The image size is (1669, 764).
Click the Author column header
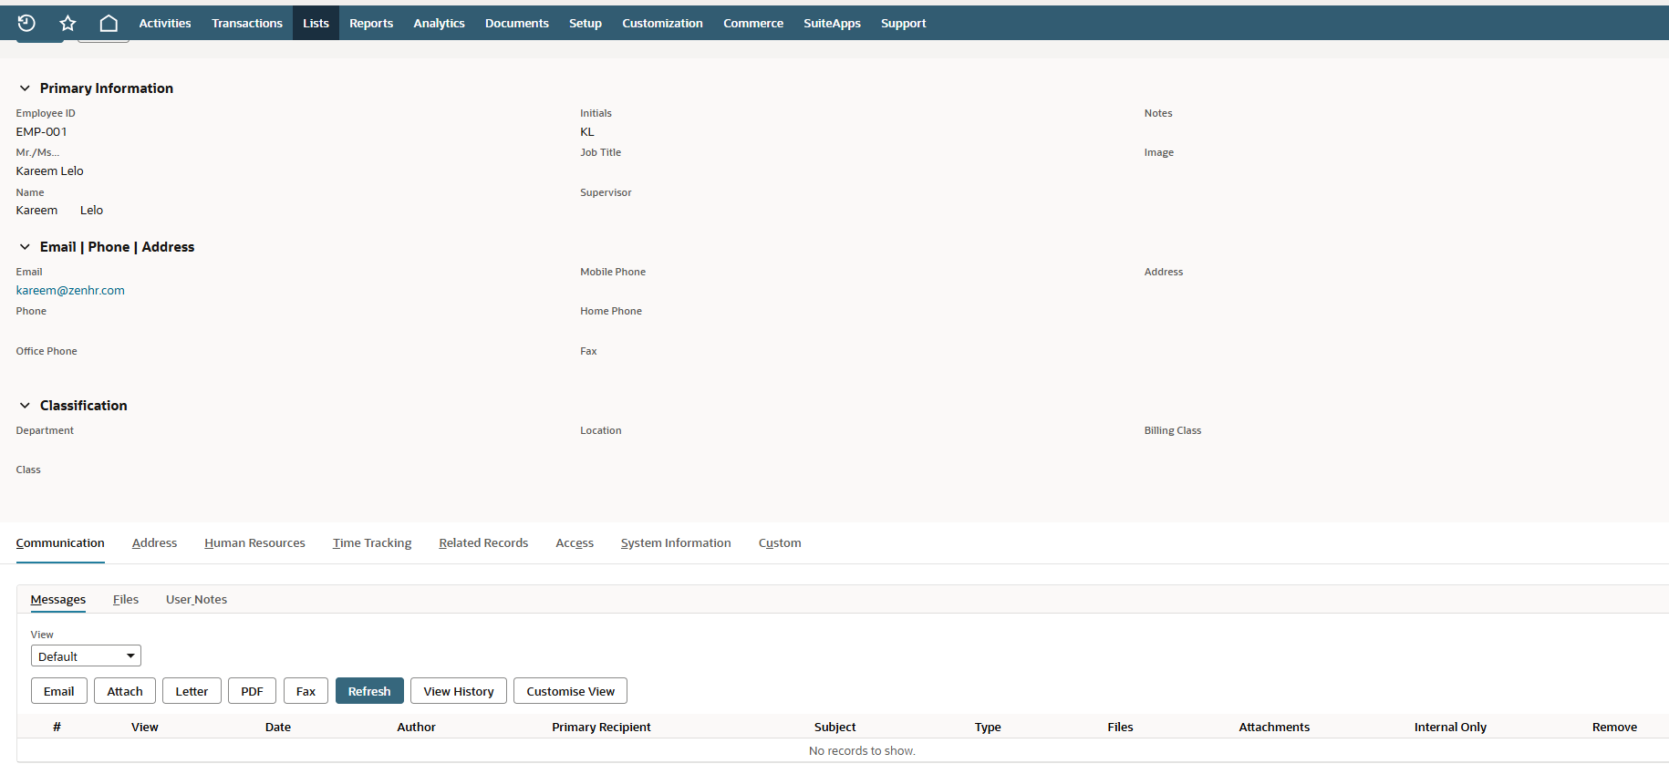pos(416,727)
